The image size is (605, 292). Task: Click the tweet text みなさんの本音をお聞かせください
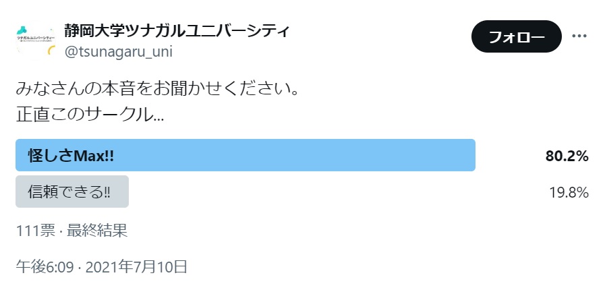[157, 90]
